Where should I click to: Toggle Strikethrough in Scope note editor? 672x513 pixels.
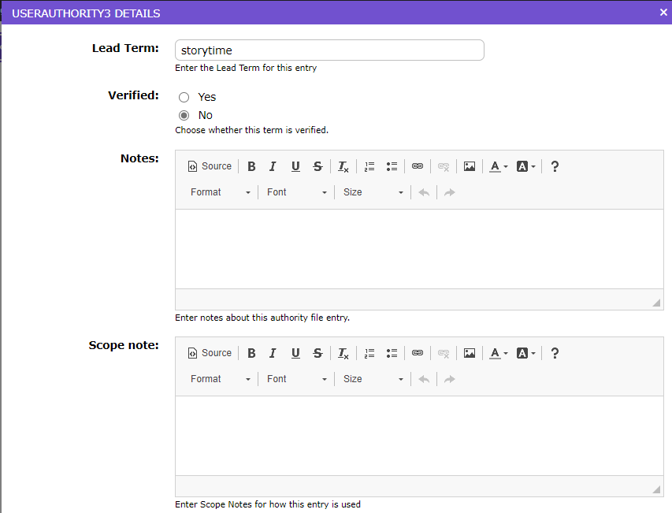point(317,353)
